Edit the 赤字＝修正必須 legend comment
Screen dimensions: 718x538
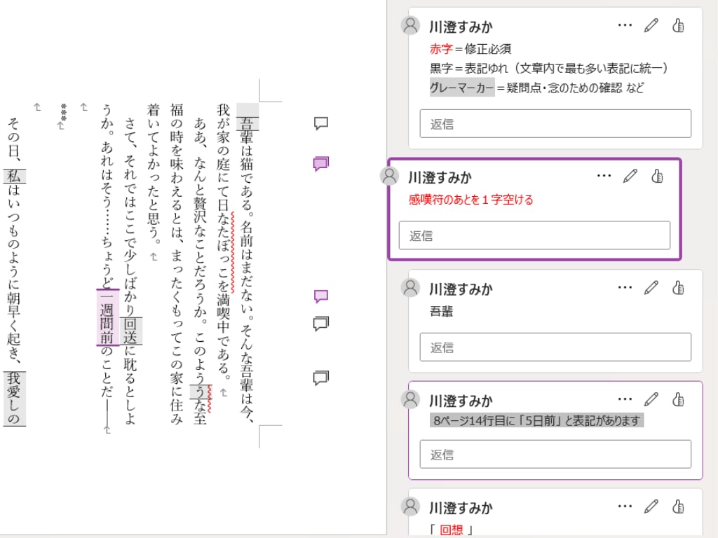click(x=651, y=25)
